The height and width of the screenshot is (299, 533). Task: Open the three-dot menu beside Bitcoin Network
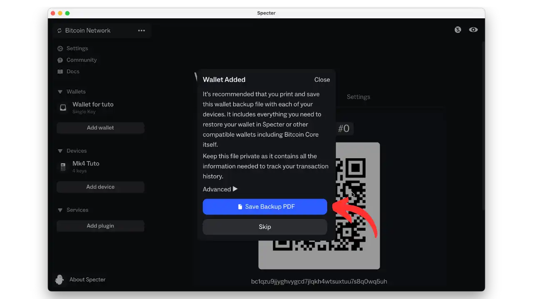pyautogui.click(x=142, y=31)
